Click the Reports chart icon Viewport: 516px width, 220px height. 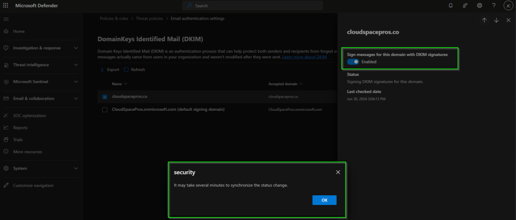6,127
